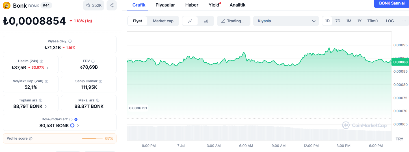Click info icon beside Vol/Mkt Cap (24h)
Viewport: 409px width, 152px height.
(47, 81)
